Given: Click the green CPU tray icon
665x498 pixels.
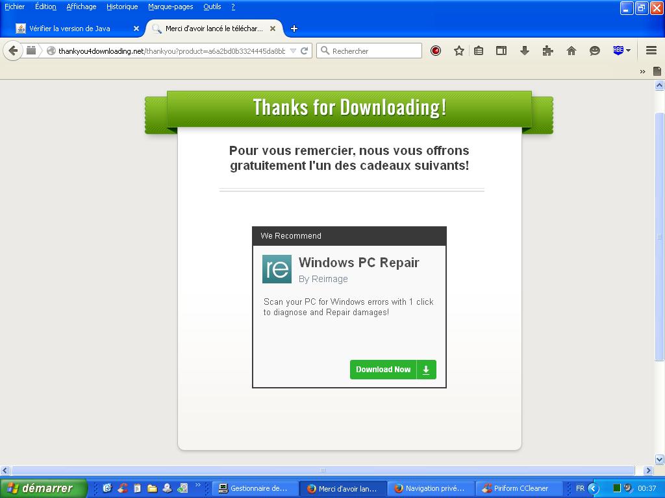Looking at the screenshot, I should tap(617, 488).
